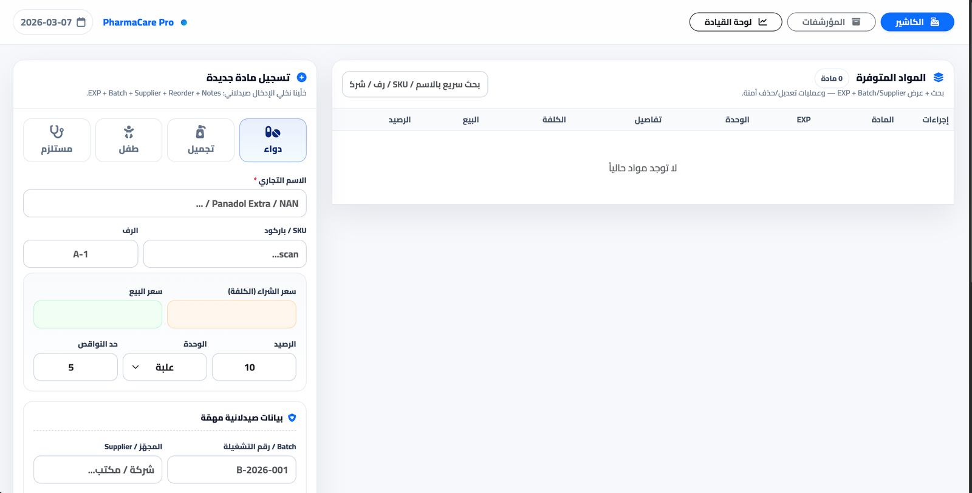Focus the quick search inventory box
The height and width of the screenshot is (493, 972).
pyautogui.click(x=415, y=84)
